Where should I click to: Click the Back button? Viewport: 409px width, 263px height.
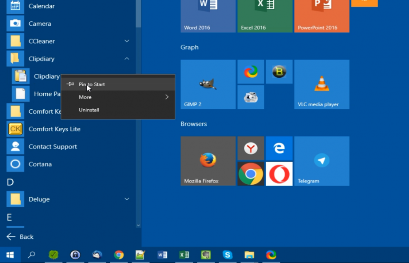pyautogui.click(x=20, y=237)
